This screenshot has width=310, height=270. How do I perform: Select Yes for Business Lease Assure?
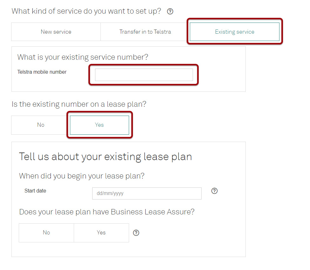(x=101, y=233)
